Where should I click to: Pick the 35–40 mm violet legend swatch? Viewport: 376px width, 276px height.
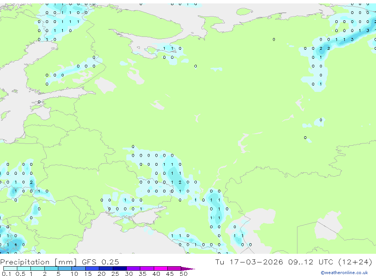click(x=147, y=268)
